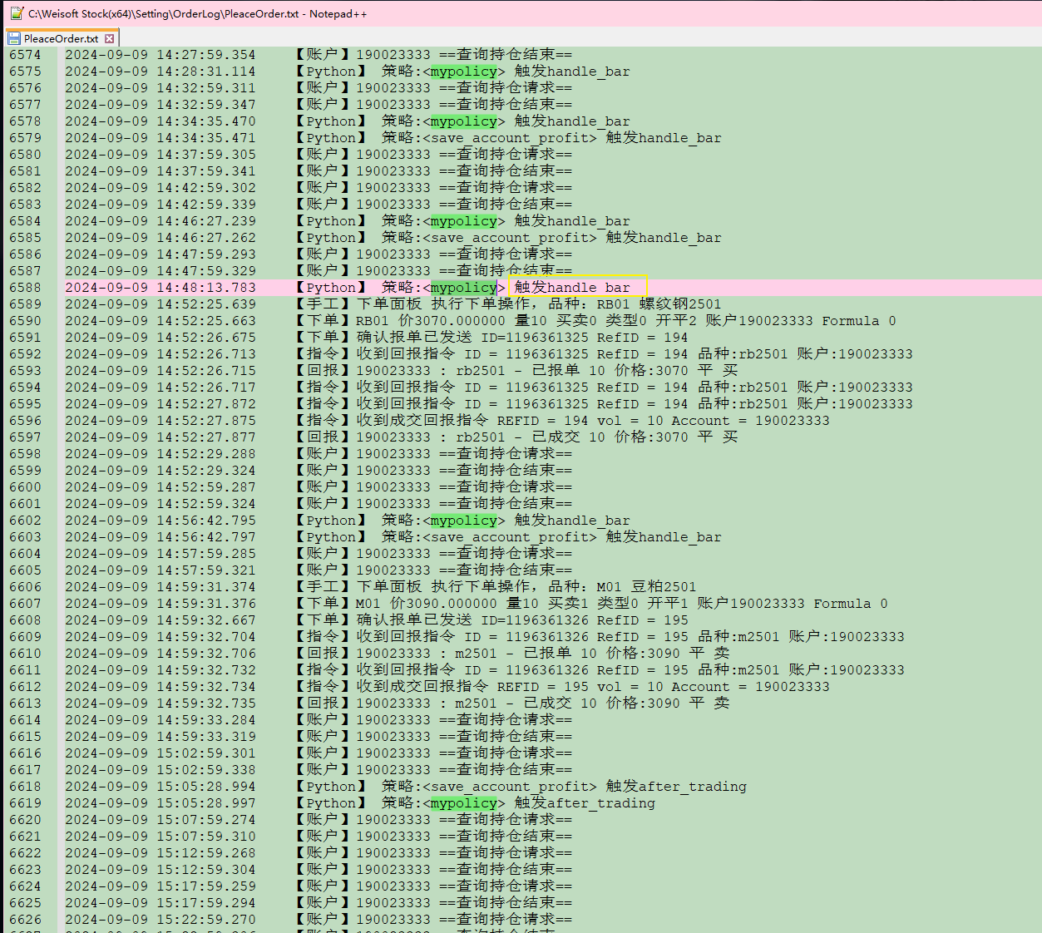The width and height of the screenshot is (1042, 933).
Task: Click the save-state disk icon on PleaceOrder.txt tab
Action: coord(14,38)
